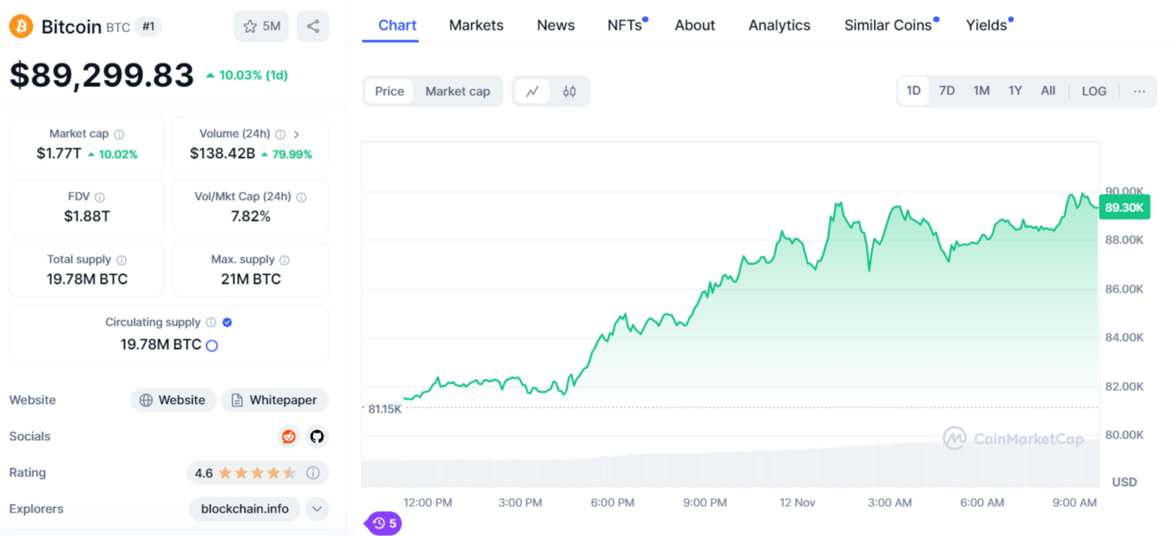Select the 1Y time range
1170x536 pixels.
1015,91
